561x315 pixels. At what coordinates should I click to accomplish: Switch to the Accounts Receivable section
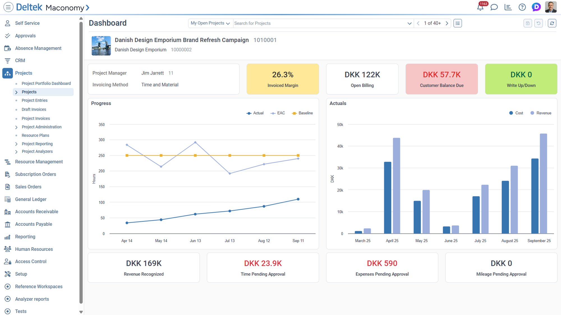tap(36, 211)
